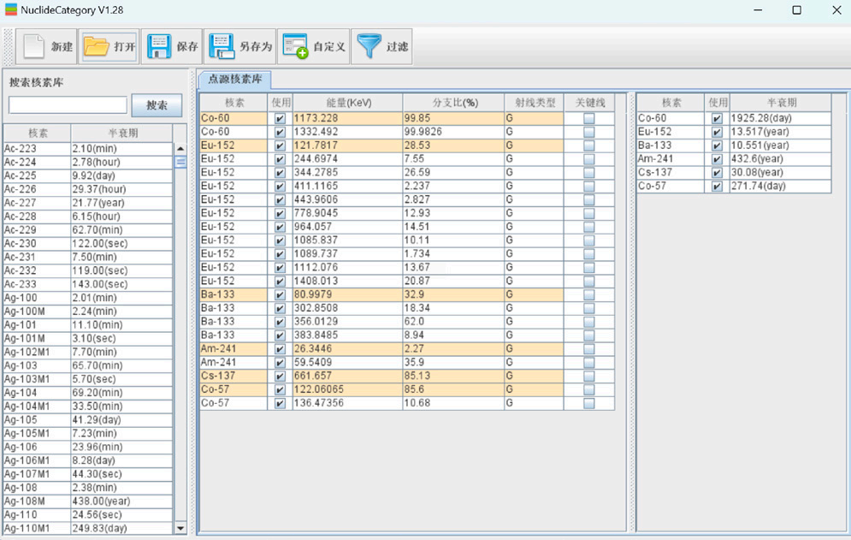Click the energy value 1408.013
Viewport: 851px width, 540px height.
click(x=347, y=281)
